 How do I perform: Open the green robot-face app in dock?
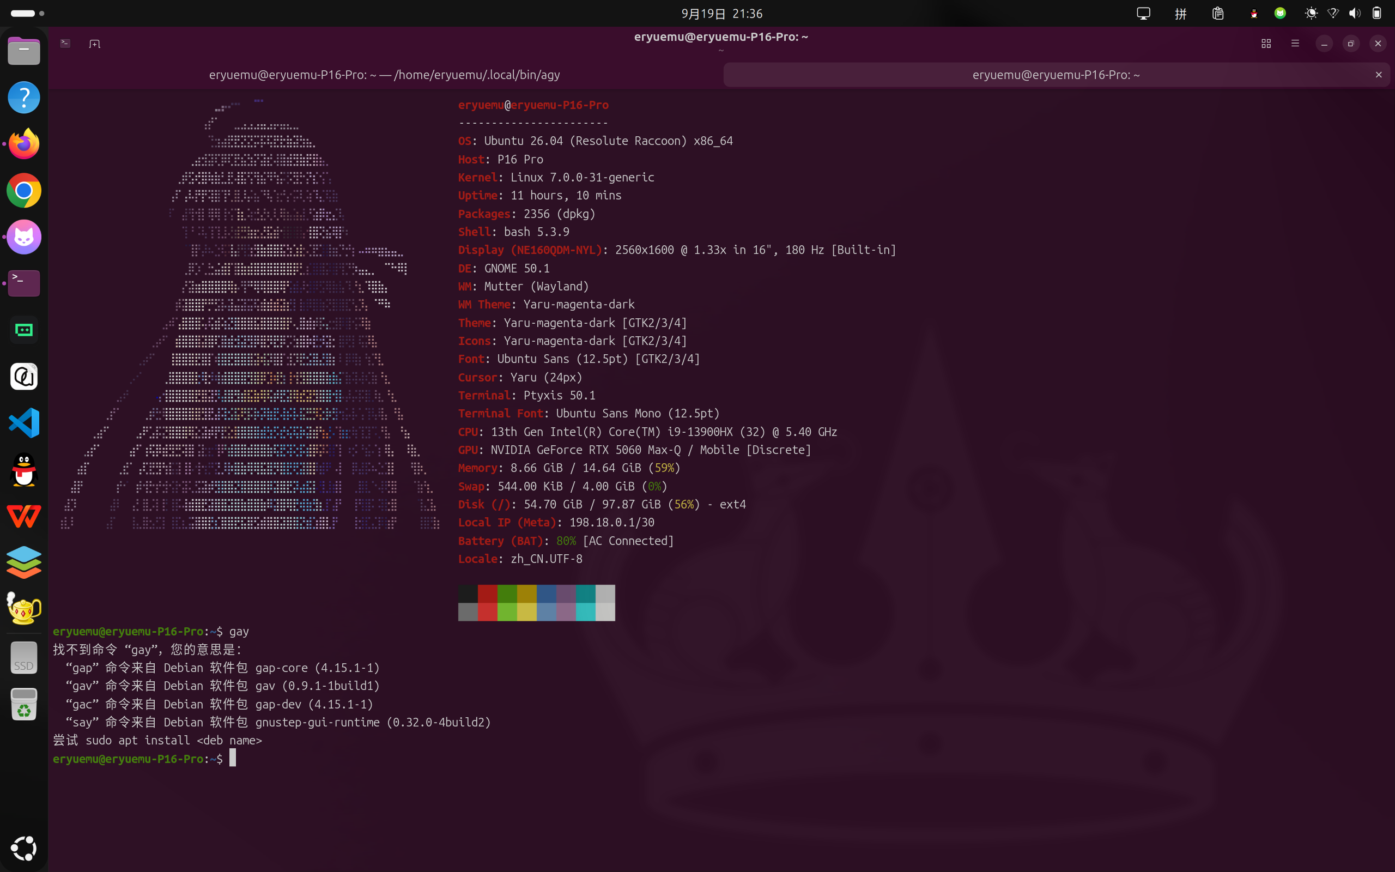[23, 330]
